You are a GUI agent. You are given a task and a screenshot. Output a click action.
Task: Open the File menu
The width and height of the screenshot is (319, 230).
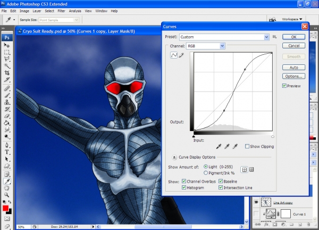tap(4, 11)
